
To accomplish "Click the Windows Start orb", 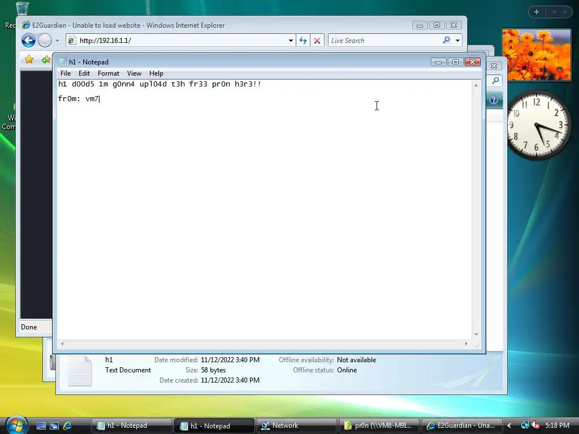I will tap(16, 424).
